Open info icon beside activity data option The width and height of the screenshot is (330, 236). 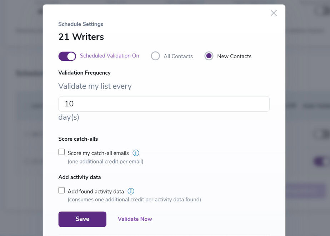click(131, 191)
